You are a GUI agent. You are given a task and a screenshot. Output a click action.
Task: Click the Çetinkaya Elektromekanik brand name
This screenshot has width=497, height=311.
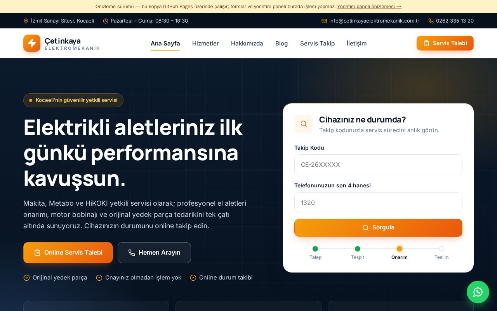[72, 44]
